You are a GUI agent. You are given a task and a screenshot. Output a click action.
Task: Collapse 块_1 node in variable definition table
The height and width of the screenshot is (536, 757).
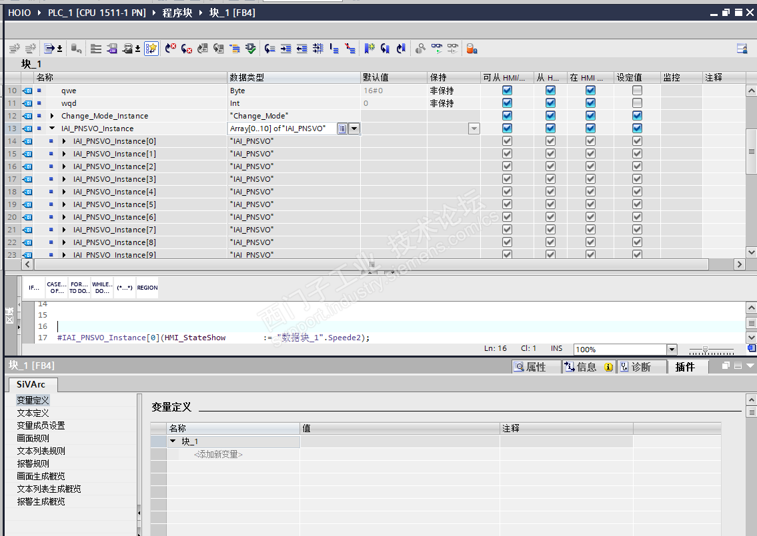(x=173, y=441)
